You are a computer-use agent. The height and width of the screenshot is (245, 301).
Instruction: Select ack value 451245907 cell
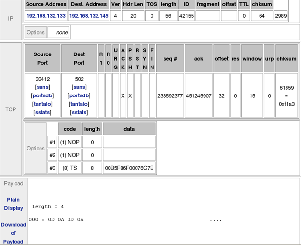(199, 95)
